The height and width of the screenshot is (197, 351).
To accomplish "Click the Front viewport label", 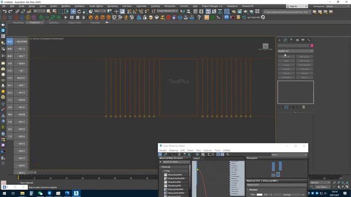I will (37, 39).
